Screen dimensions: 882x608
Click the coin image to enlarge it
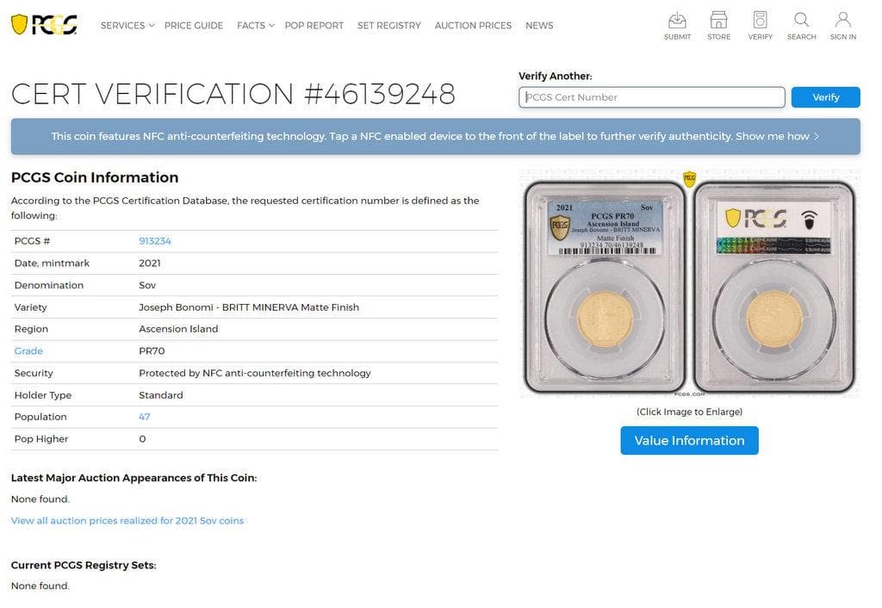tap(689, 282)
